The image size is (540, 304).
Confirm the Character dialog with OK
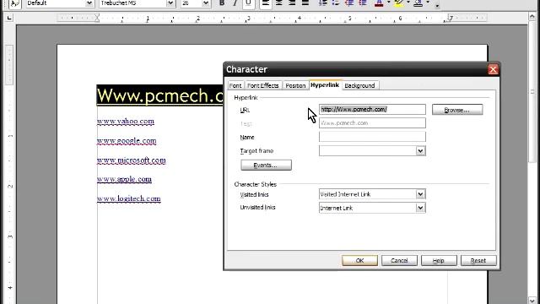click(359, 261)
